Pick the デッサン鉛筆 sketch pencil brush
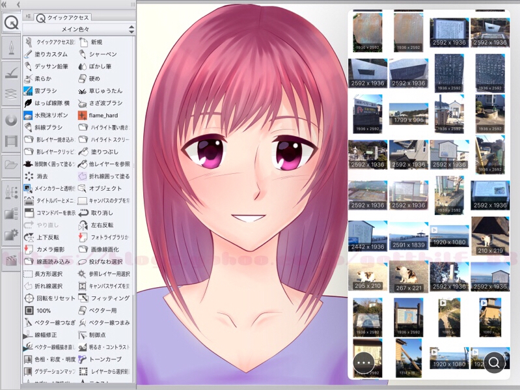The width and height of the screenshot is (520, 390). point(51,66)
